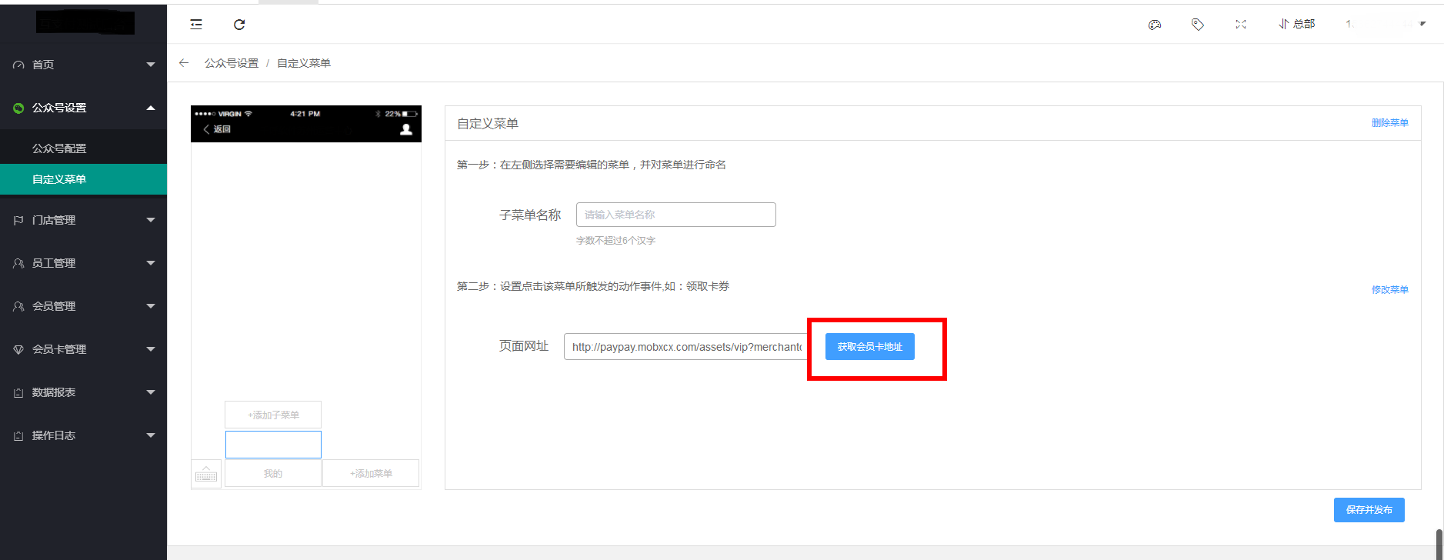Select the 我的 menu in phone preview
The height and width of the screenshot is (560, 1444).
pos(273,474)
